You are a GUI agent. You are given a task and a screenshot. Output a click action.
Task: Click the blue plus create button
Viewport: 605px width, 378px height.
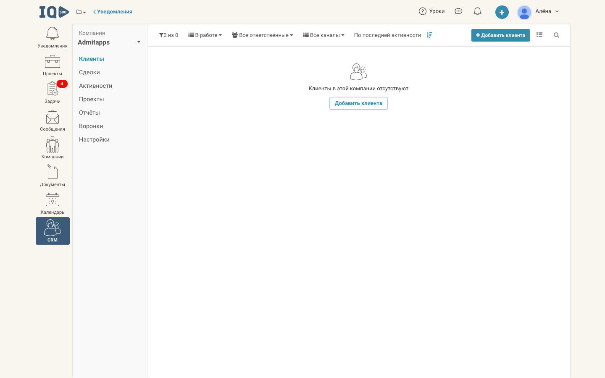coord(502,12)
